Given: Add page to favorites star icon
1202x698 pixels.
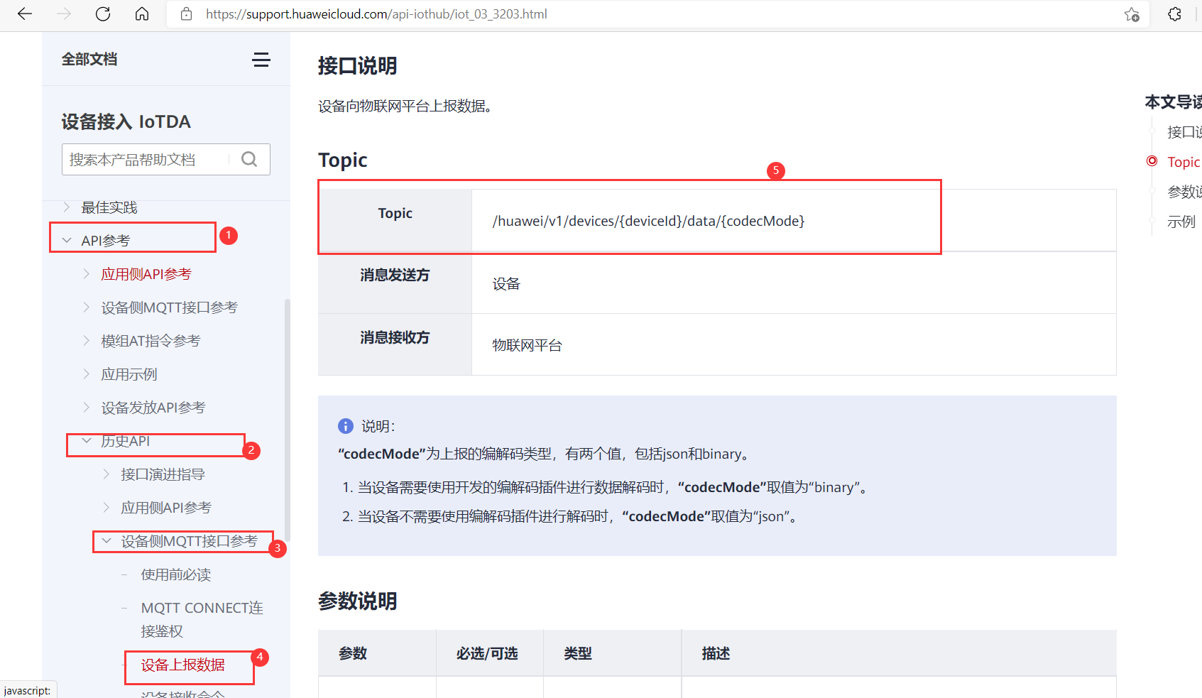Looking at the screenshot, I should [x=1132, y=14].
